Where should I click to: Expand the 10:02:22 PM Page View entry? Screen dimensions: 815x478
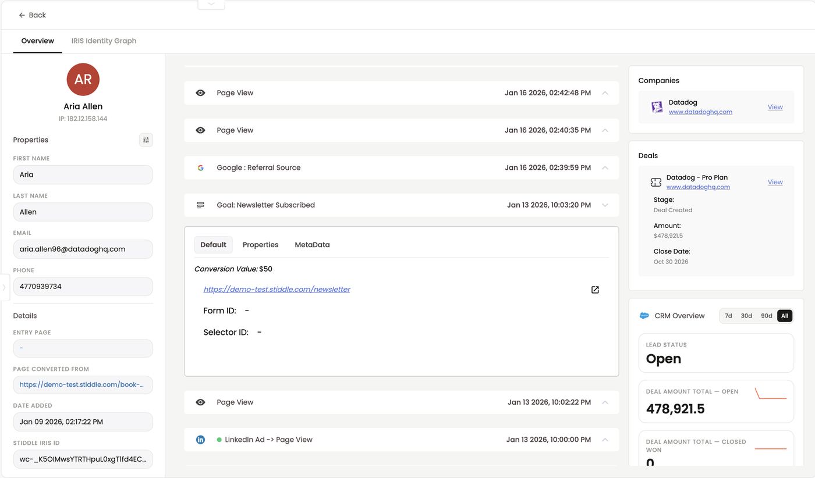605,402
